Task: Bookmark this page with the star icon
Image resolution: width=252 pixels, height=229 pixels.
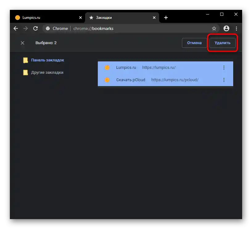Action: pyautogui.click(x=214, y=29)
